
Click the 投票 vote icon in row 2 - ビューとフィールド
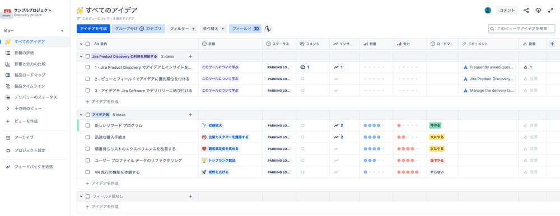click(525, 79)
